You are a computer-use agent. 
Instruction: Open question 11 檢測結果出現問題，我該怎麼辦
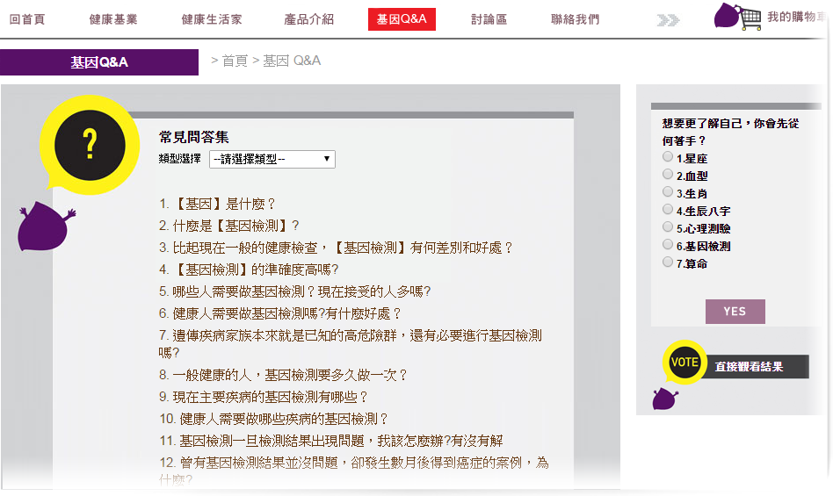(331, 441)
